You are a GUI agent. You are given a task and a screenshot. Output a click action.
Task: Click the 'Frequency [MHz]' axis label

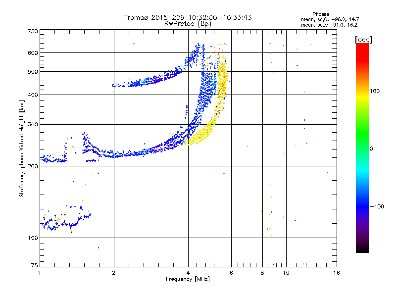click(x=188, y=279)
